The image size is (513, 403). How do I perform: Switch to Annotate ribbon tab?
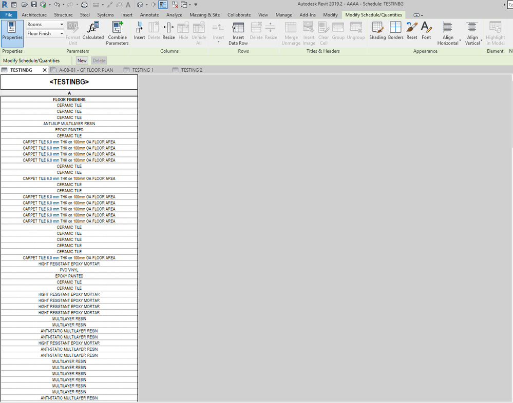click(x=149, y=15)
